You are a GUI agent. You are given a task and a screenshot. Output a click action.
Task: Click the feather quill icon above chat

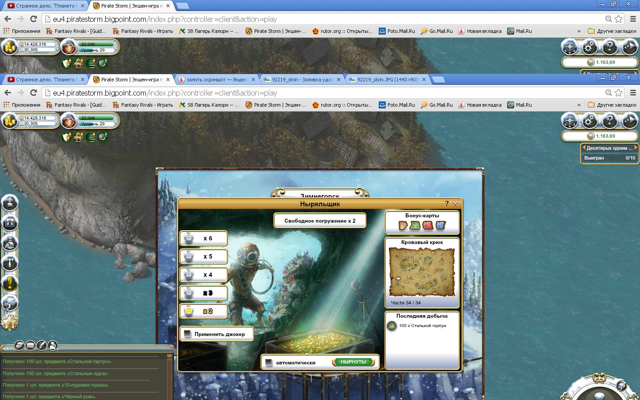[x=41, y=345]
